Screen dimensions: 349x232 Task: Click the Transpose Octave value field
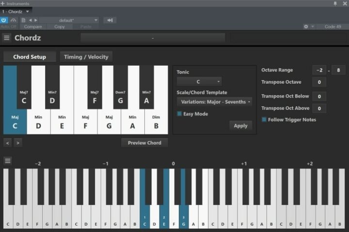(319, 82)
